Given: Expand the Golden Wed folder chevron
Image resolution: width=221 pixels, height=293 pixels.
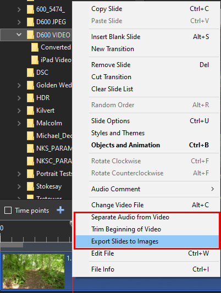Looking at the screenshot, I should coord(19,85).
